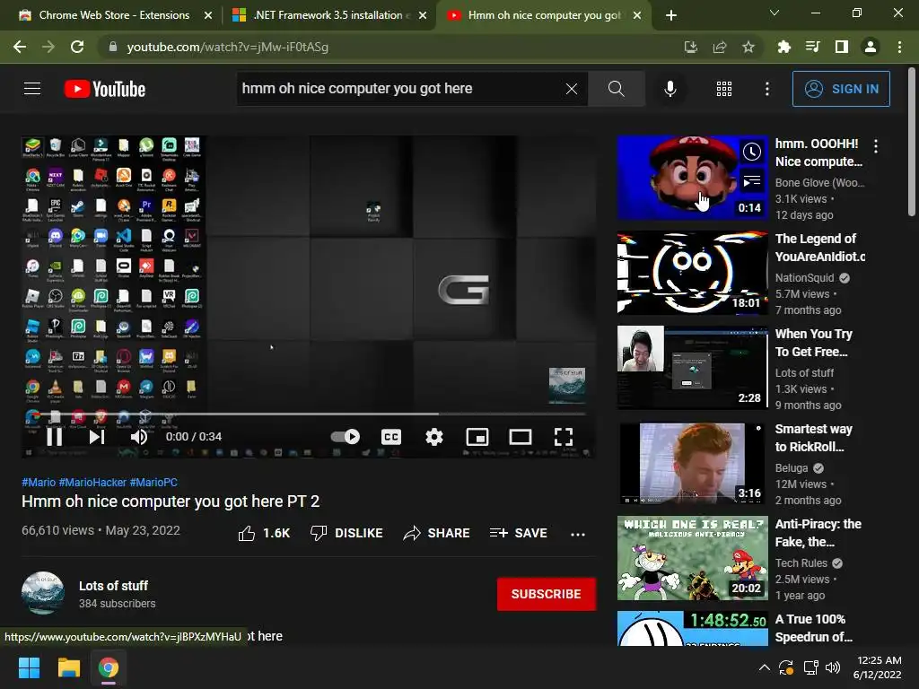Open 'Smartest way to RickRoll' thumbnail
Image resolution: width=919 pixels, height=689 pixels.
point(692,463)
